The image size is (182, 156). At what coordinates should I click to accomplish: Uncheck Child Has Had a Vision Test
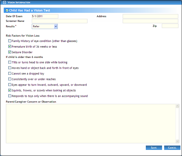point(7,11)
